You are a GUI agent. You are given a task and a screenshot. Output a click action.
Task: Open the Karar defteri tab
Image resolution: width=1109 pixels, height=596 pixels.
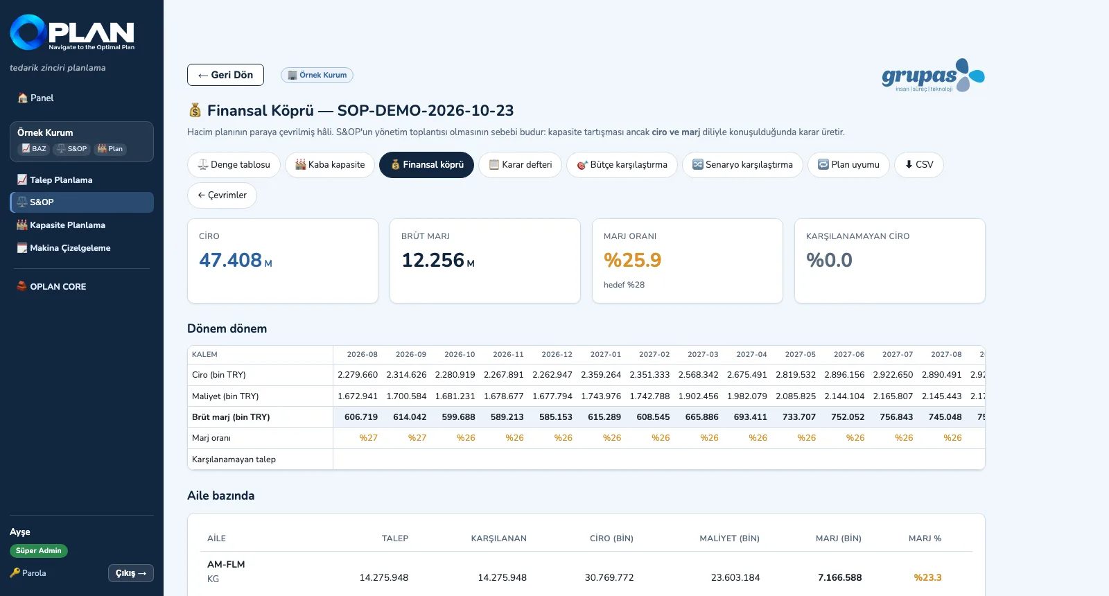point(520,164)
